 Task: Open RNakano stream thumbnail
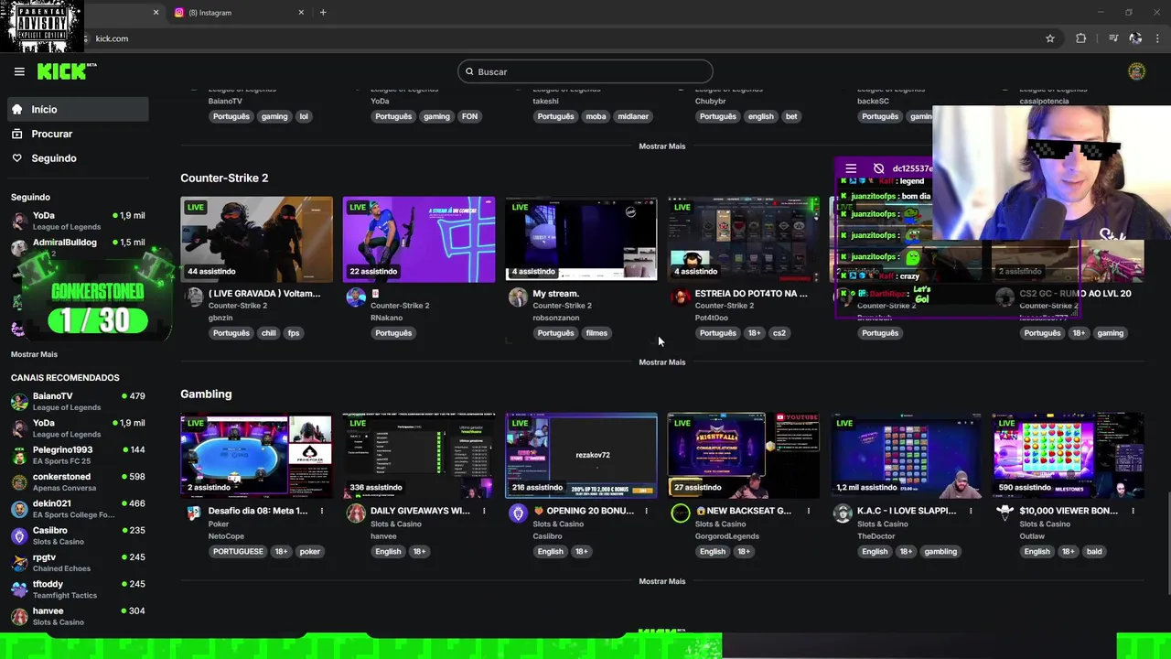[x=419, y=239]
